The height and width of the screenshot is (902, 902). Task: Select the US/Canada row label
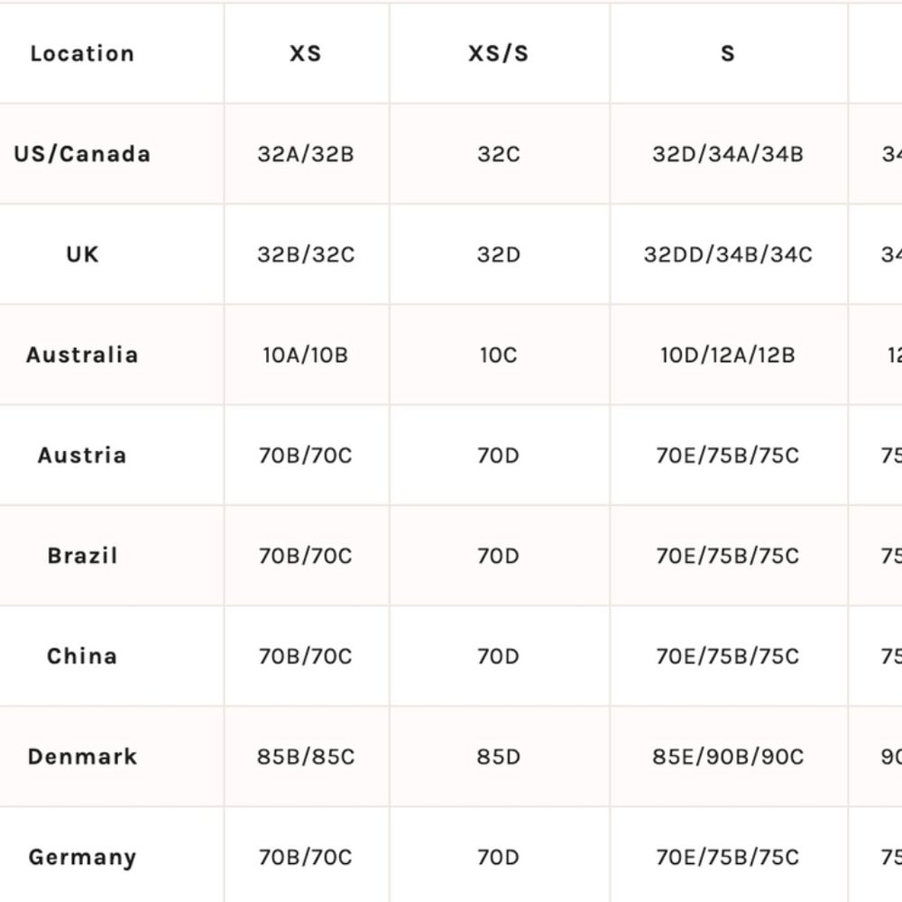[82, 154]
